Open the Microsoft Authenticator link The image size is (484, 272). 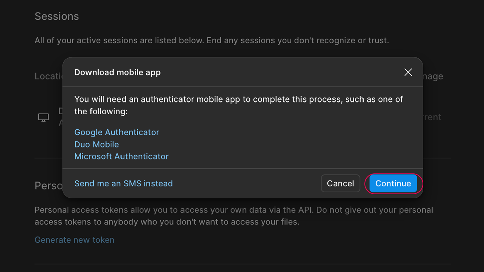[121, 157]
